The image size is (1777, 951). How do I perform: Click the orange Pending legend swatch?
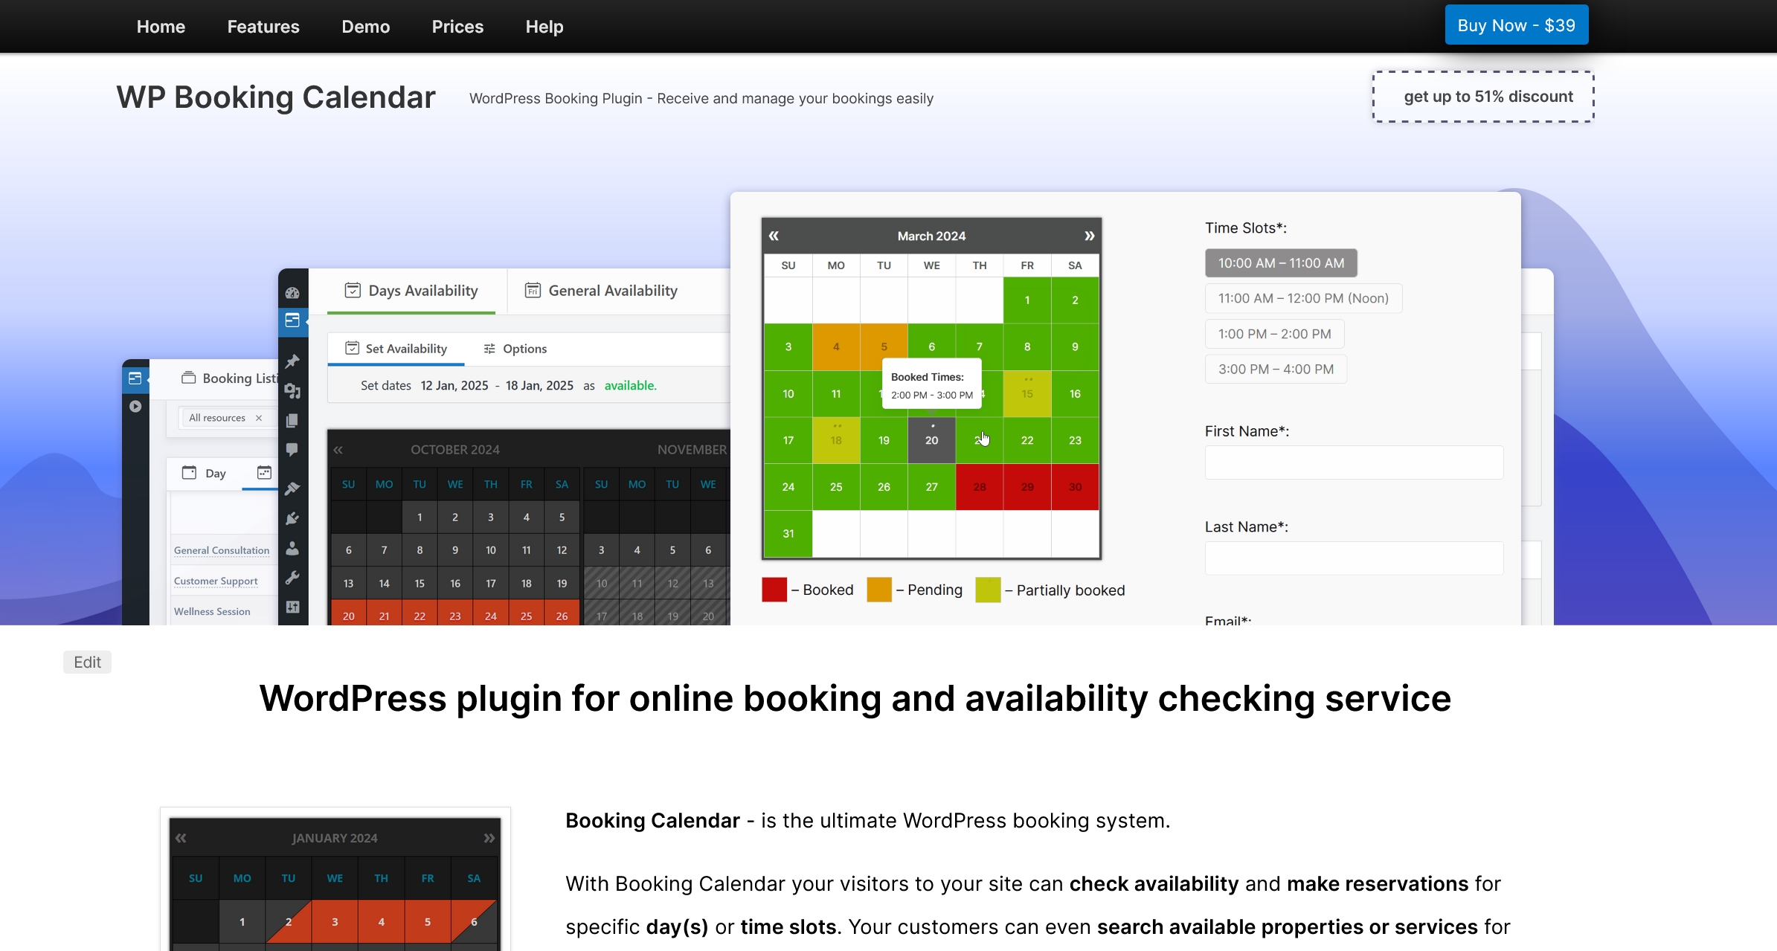point(879,590)
